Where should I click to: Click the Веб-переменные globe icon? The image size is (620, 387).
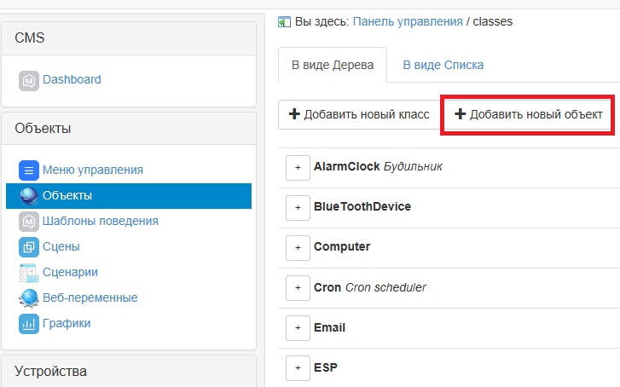pyautogui.click(x=29, y=297)
